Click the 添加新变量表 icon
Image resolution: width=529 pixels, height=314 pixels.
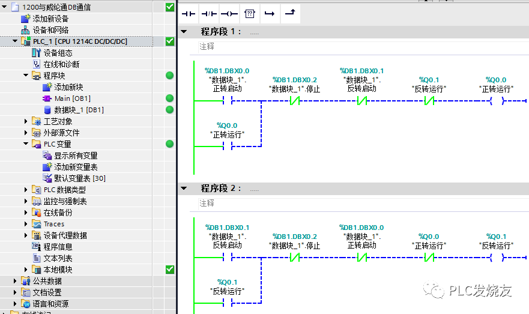[x=47, y=167]
